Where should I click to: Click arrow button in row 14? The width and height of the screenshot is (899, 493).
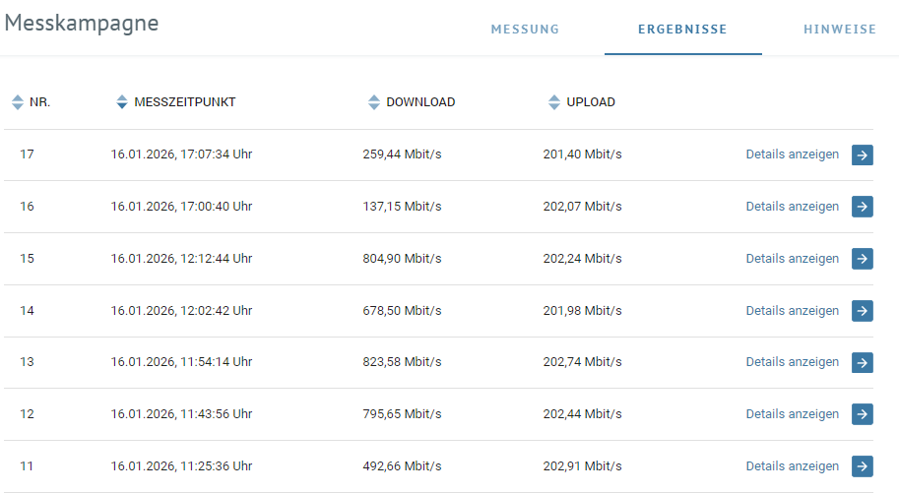coord(863,311)
